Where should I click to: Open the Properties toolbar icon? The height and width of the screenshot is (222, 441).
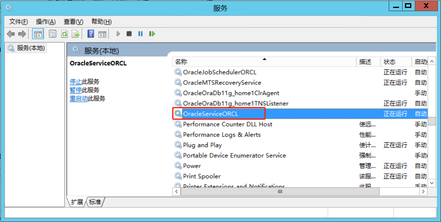tap(53, 34)
